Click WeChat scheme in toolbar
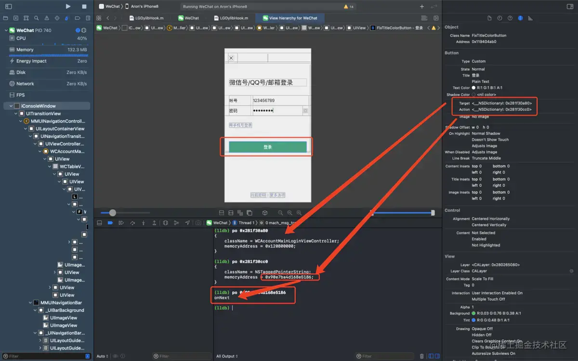Screen dimensions: 578x361 click(x=109, y=6)
